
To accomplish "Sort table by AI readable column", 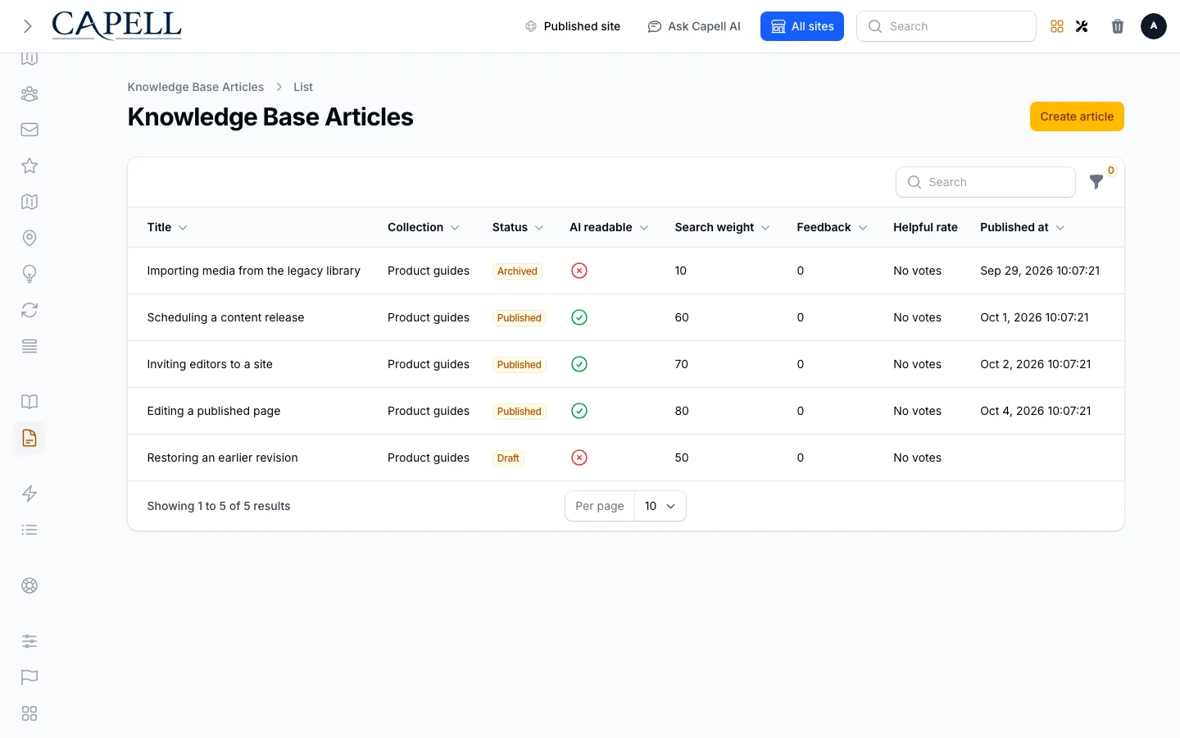I will tap(609, 227).
